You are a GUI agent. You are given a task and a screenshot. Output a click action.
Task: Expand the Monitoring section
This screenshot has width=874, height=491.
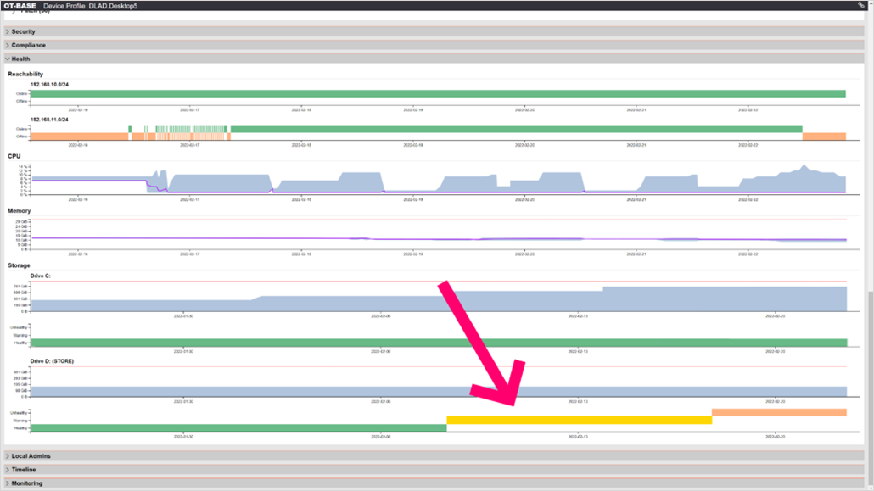(434, 483)
